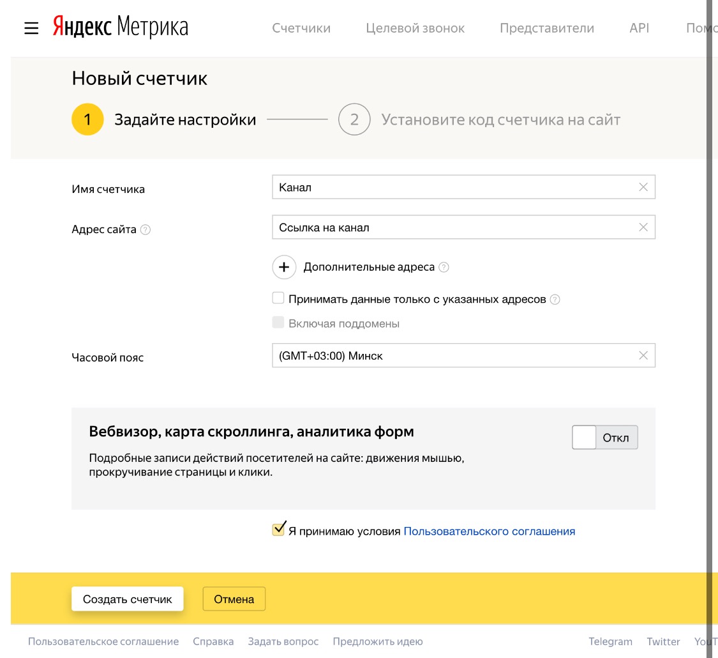Clear the counter name field
This screenshot has height=658, width=718.
pyautogui.click(x=643, y=187)
